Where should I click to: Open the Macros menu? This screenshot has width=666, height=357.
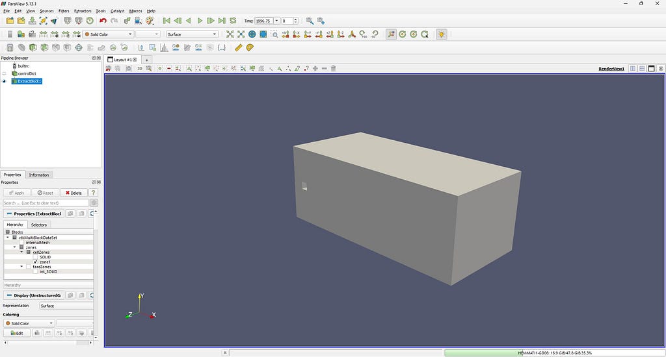pyautogui.click(x=136, y=11)
